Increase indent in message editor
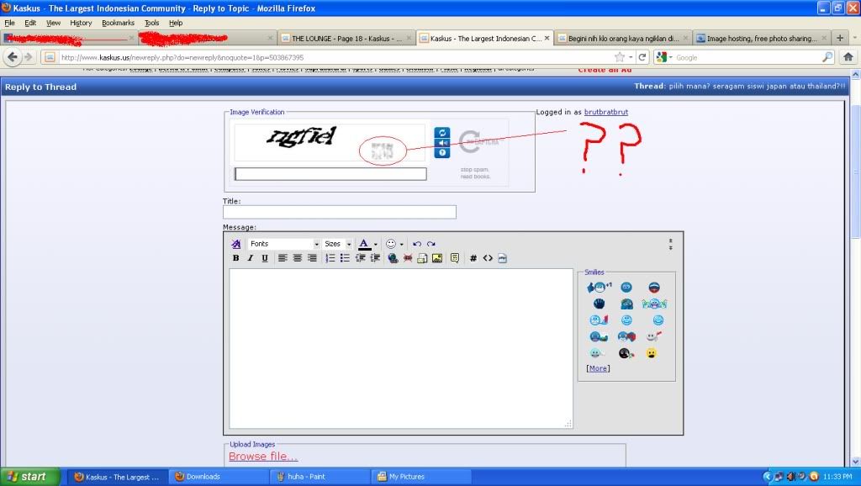The height and width of the screenshot is (486, 861). (375, 258)
